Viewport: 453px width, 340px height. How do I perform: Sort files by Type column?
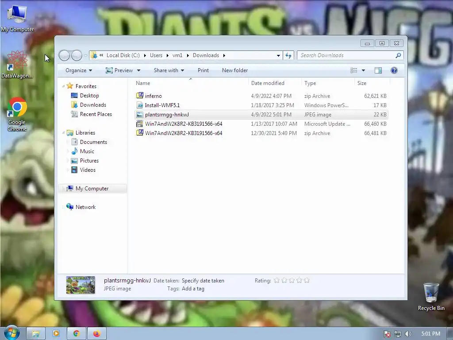pyautogui.click(x=328, y=83)
